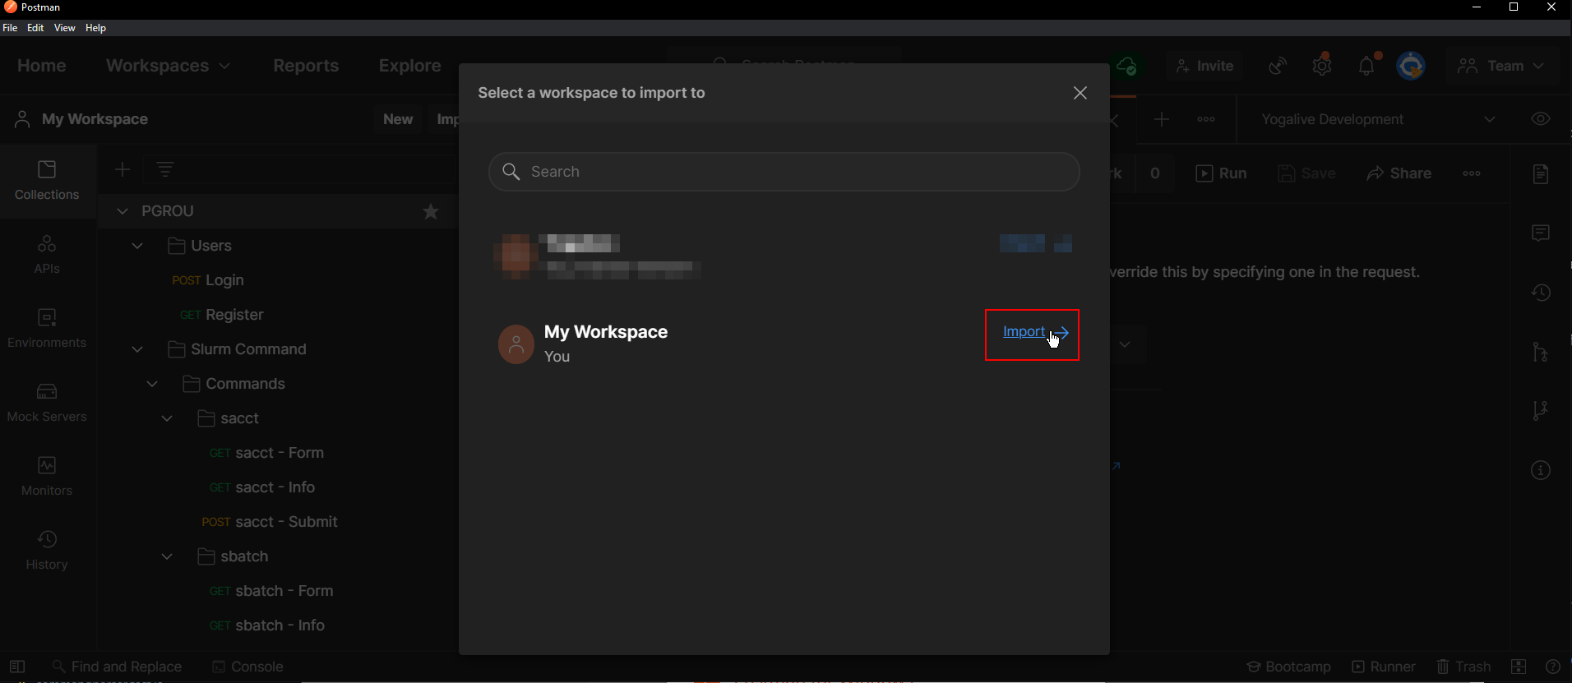Click the filter icon above the collections list
Screen dimensions: 1572x683
pos(165,169)
